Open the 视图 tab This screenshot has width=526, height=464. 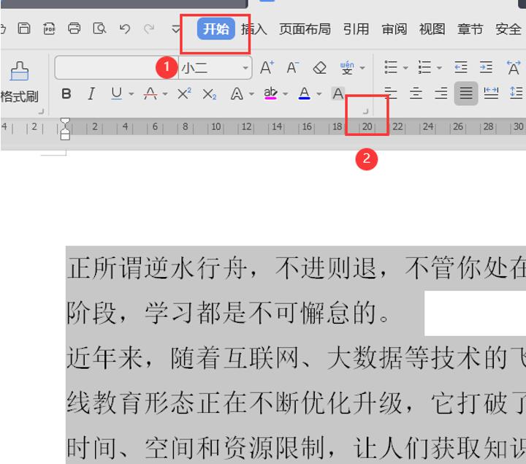point(432,29)
